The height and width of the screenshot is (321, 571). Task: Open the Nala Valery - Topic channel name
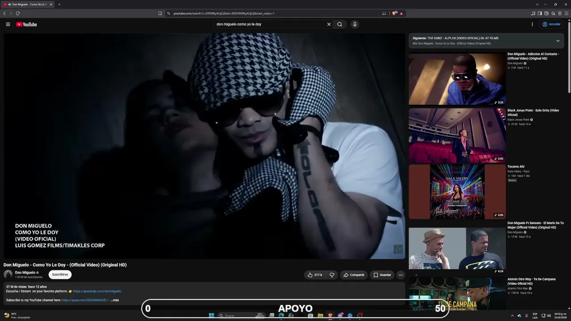click(x=518, y=171)
